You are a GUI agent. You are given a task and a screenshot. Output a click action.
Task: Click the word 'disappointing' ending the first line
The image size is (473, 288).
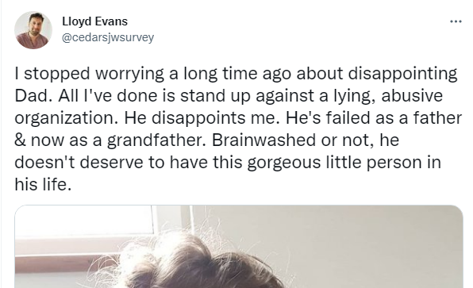[402, 74]
